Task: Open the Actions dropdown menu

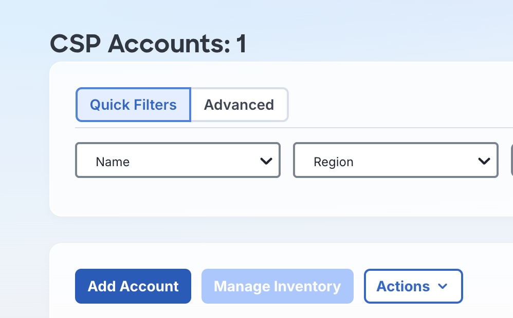Action: [x=413, y=286]
